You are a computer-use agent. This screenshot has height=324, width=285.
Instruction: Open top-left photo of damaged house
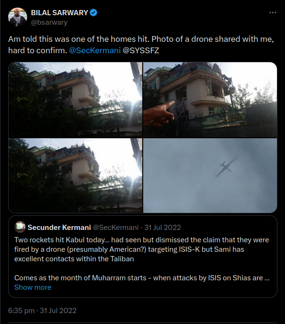click(75, 100)
